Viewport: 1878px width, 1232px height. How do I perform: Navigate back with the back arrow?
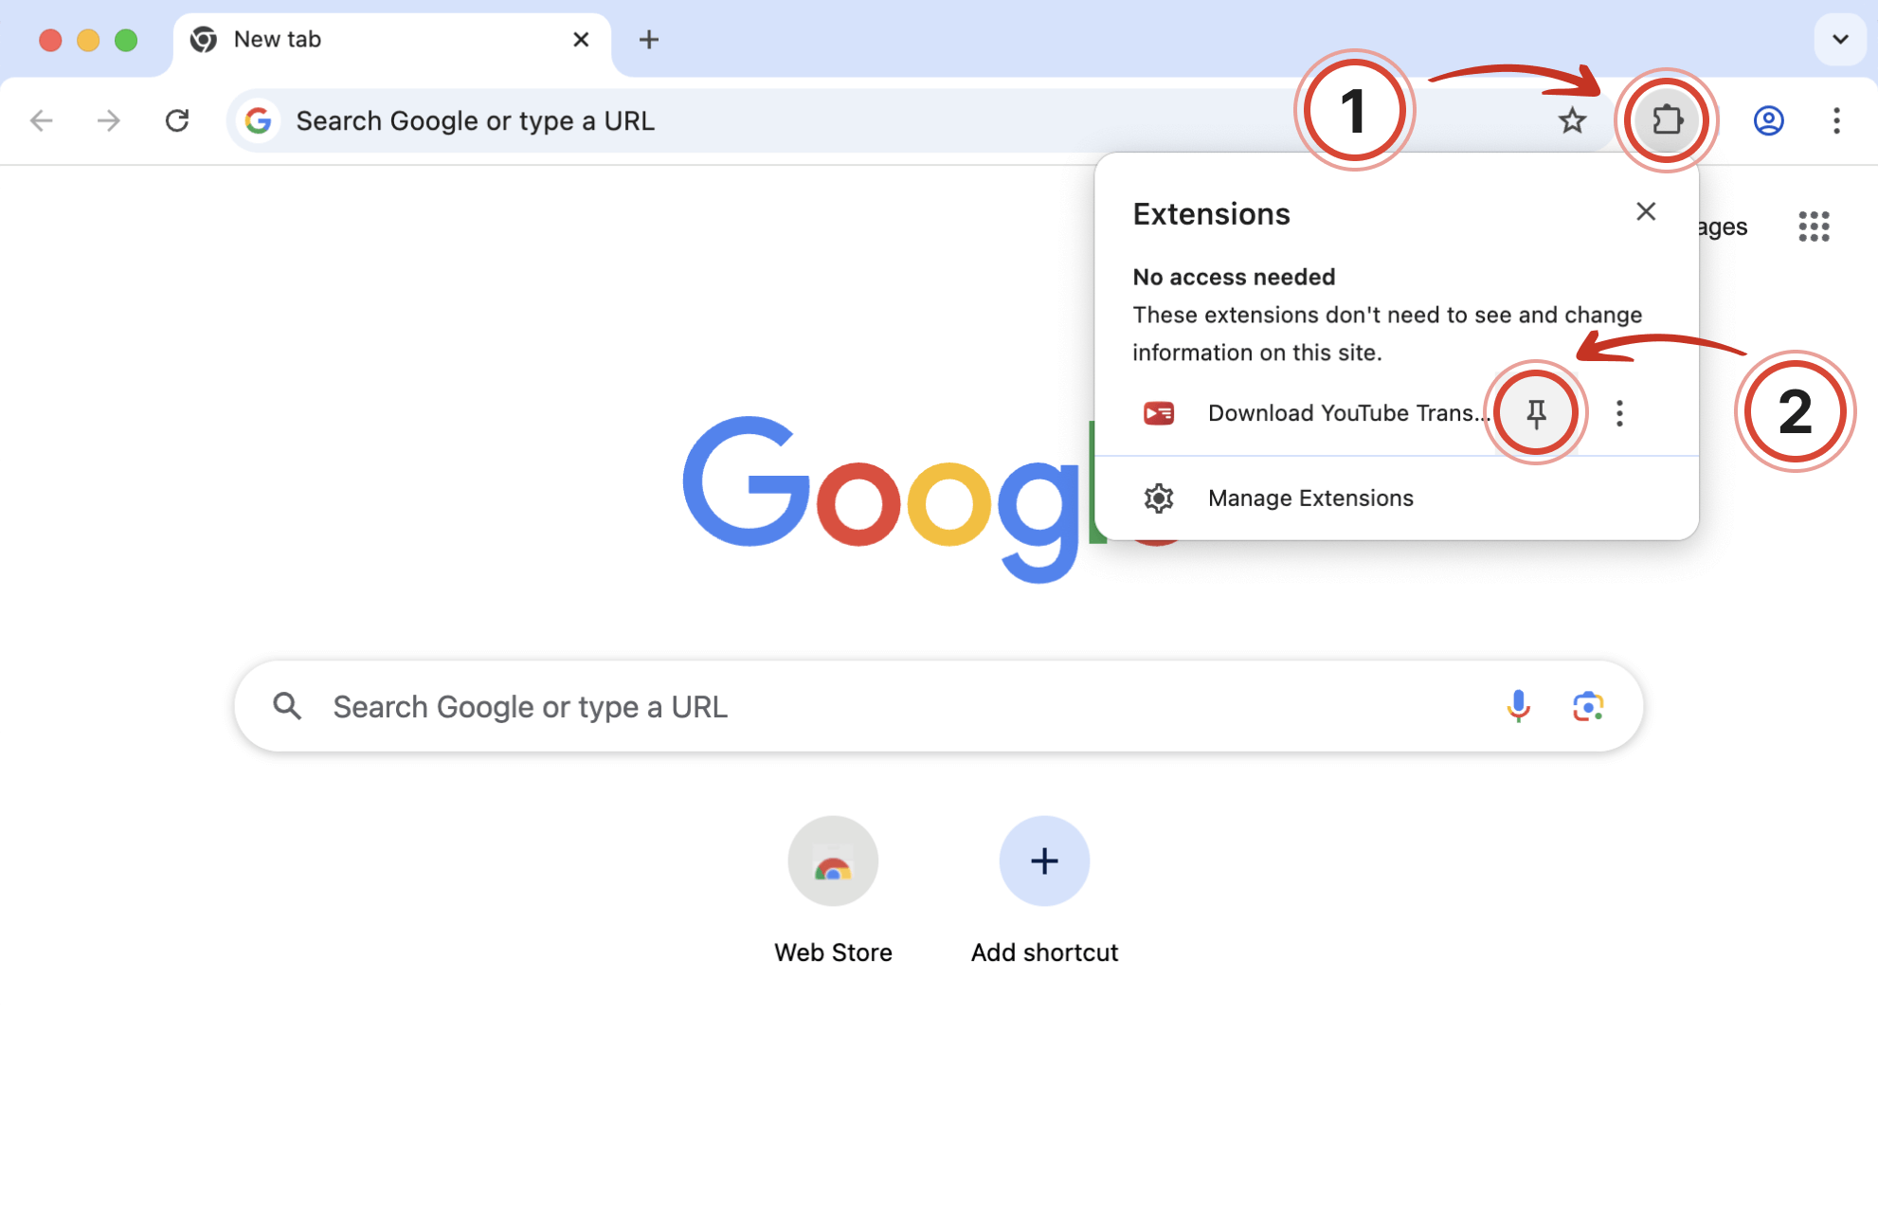(x=40, y=120)
